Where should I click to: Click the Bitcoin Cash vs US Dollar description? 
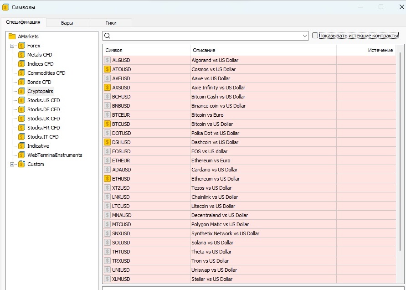218,97
